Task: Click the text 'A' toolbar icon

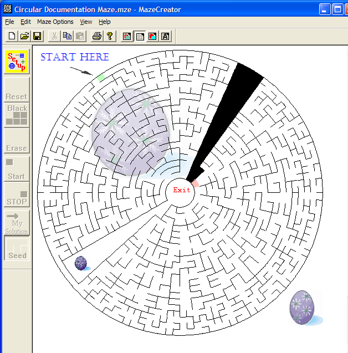Action: click(165, 36)
